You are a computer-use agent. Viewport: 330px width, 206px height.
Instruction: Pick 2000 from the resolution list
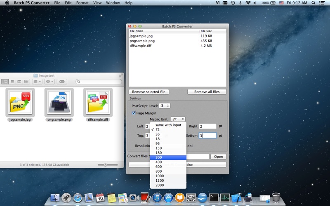[168, 185]
